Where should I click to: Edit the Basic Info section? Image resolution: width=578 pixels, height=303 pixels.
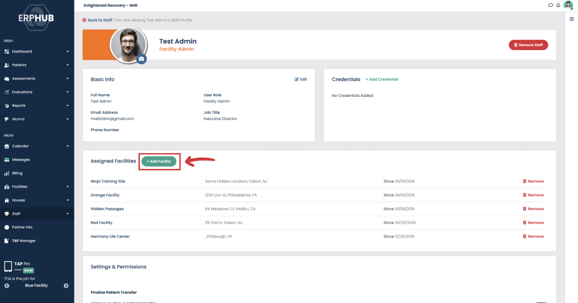click(301, 79)
